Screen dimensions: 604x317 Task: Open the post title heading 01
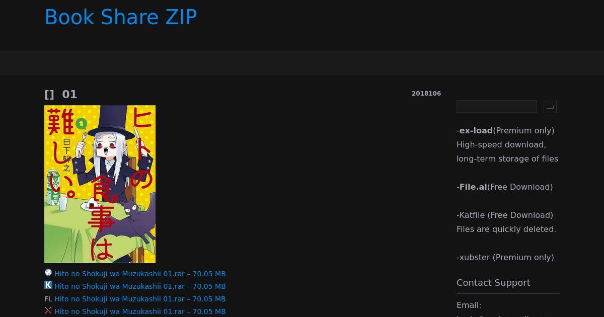tap(61, 95)
